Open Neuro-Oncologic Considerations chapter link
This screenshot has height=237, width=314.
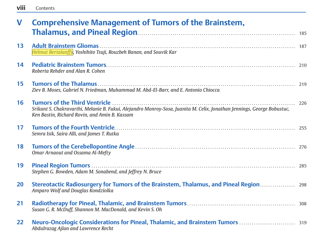point(135,223)
